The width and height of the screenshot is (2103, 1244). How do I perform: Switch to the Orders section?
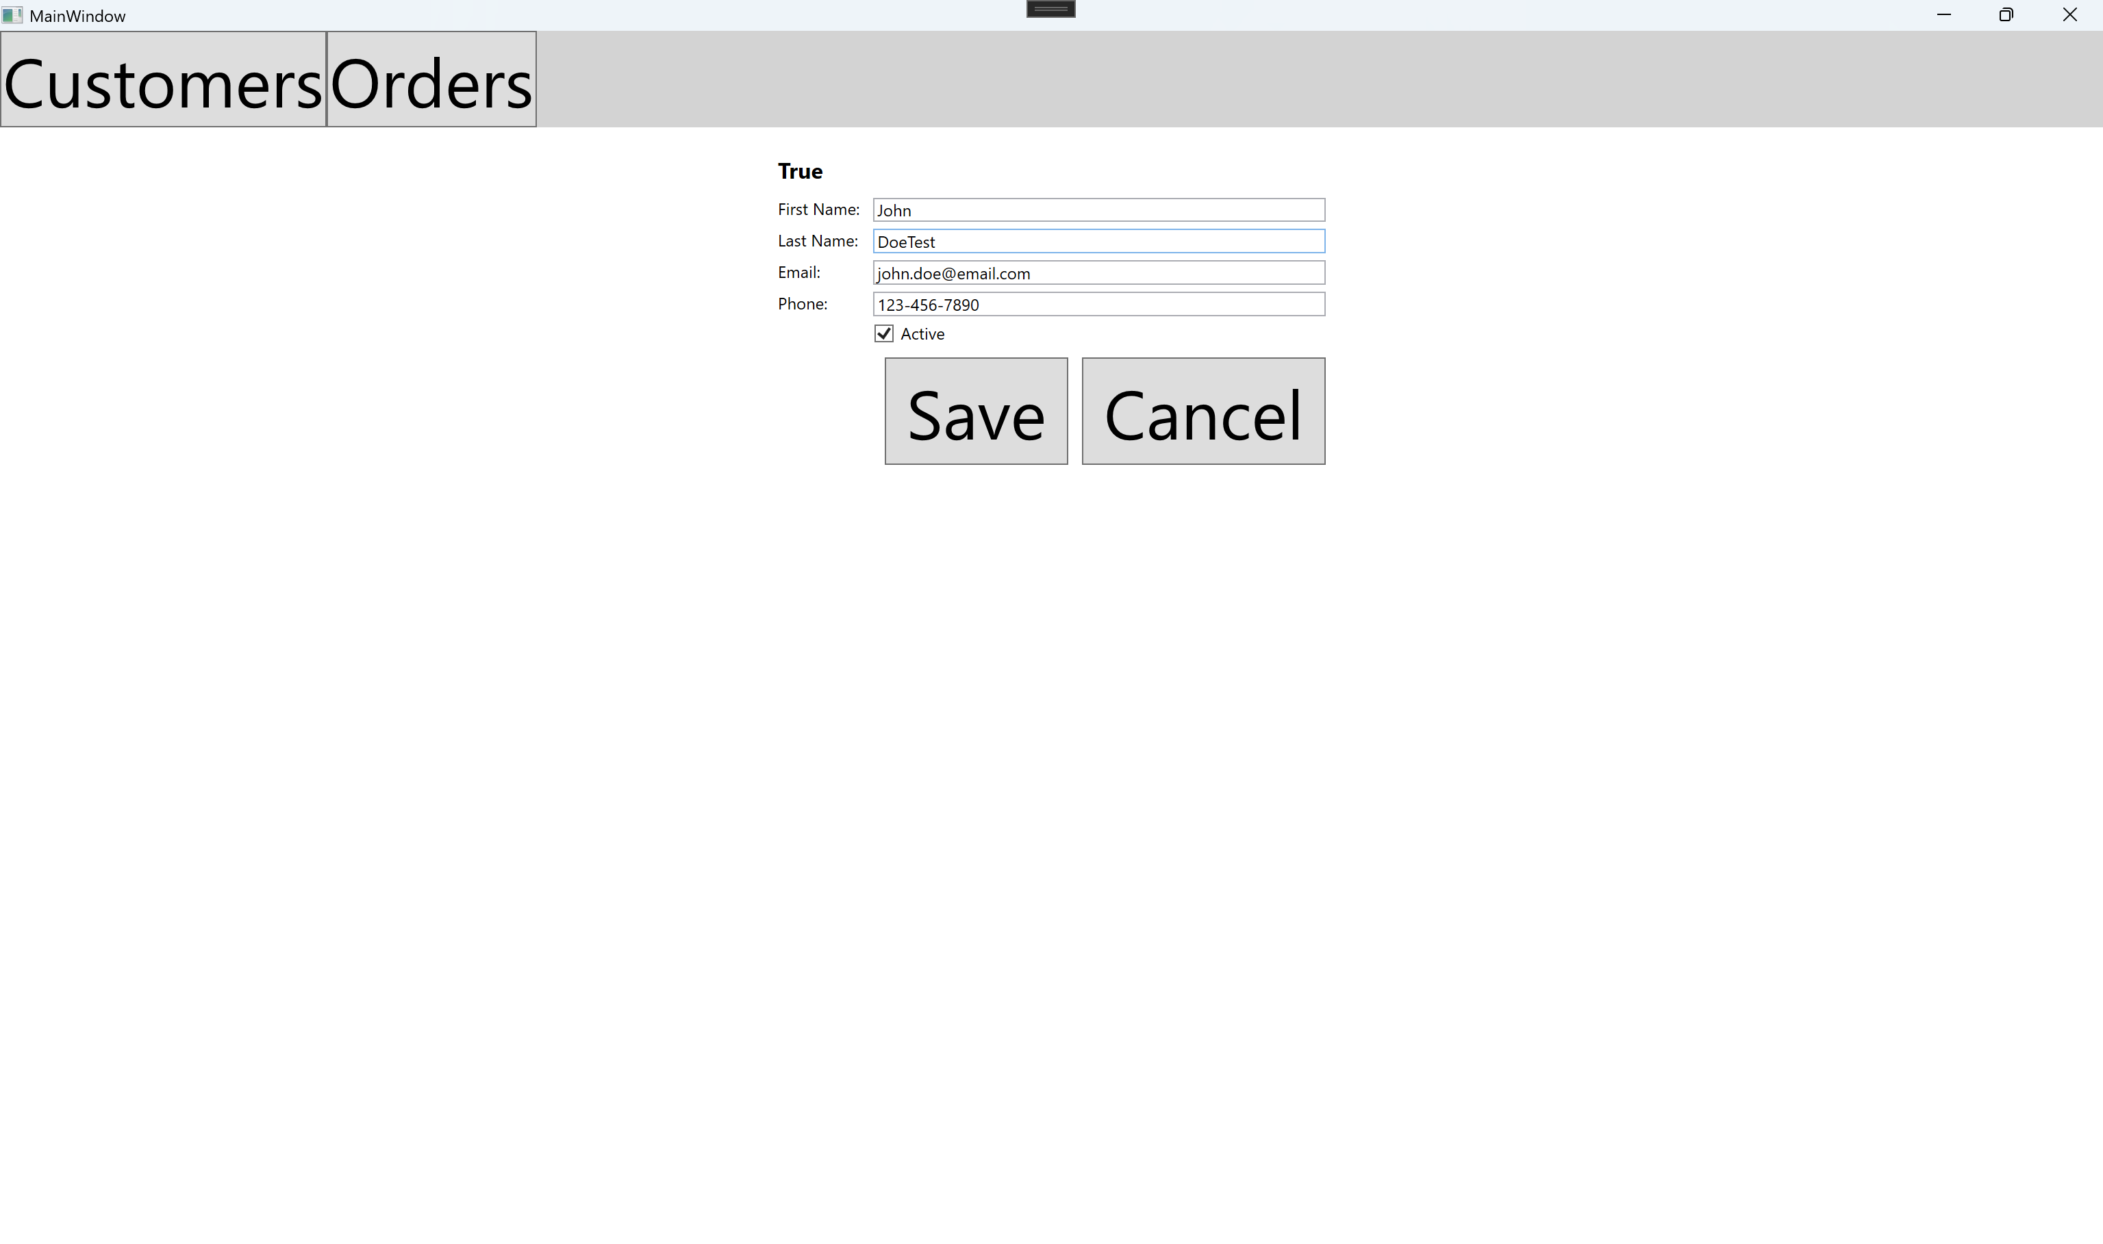coord(431,79)
